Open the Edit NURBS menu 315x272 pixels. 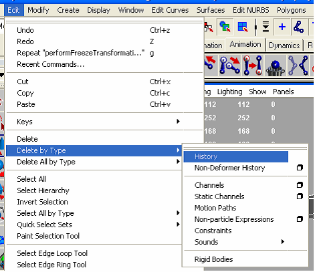tap(251, 10)
